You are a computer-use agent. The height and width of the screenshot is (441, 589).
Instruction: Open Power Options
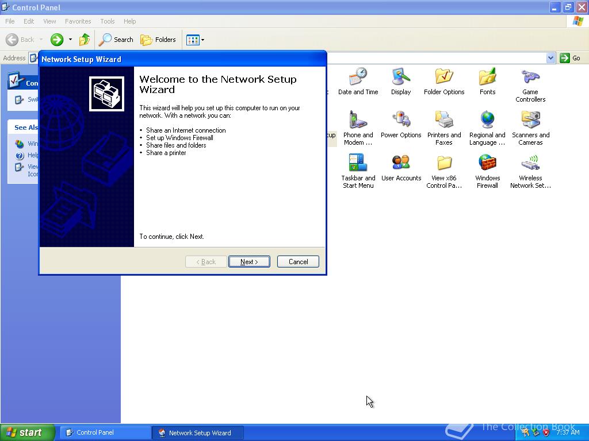pyautogui.click(x=401, y=122)
